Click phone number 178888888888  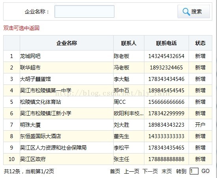coord(166,159)
